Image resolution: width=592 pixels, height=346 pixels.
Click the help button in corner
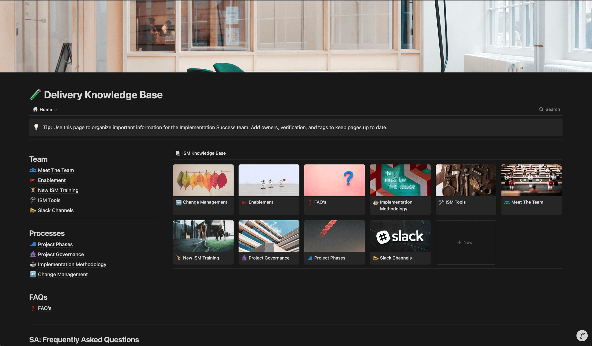pos(582,336)
